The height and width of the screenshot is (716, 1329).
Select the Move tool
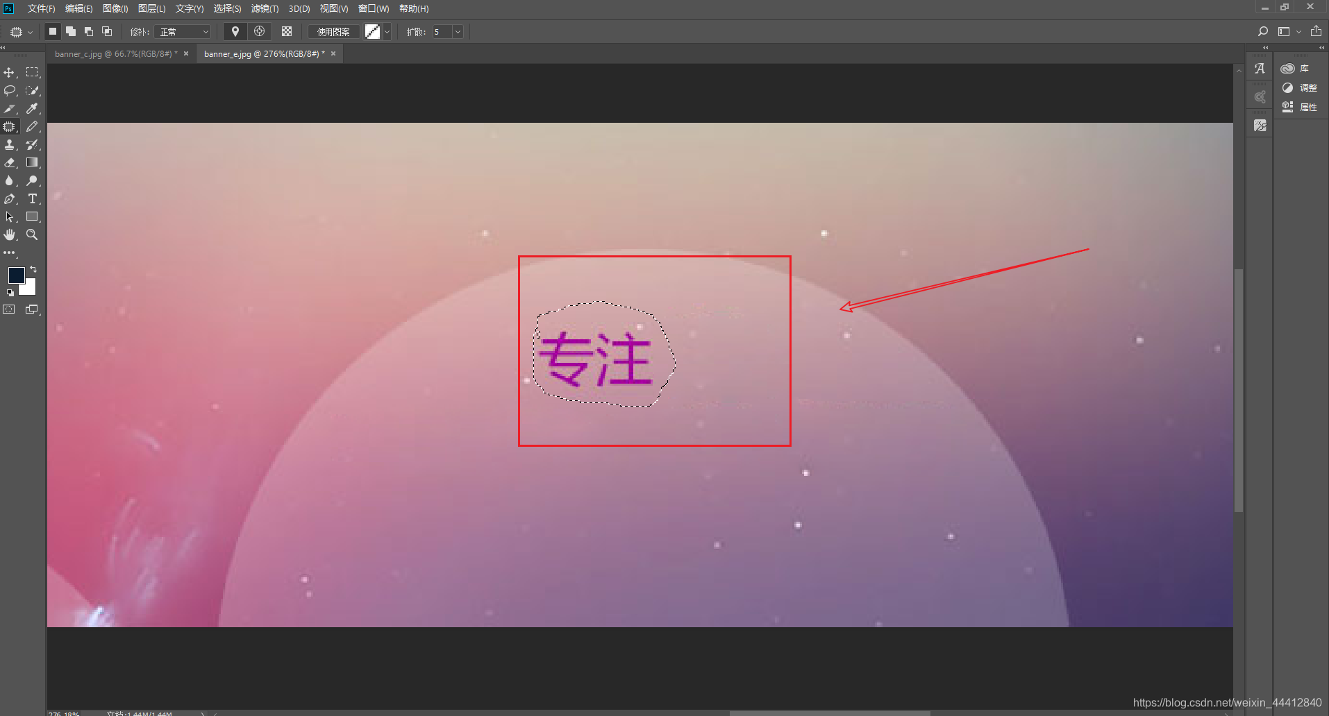click(10, 72)
